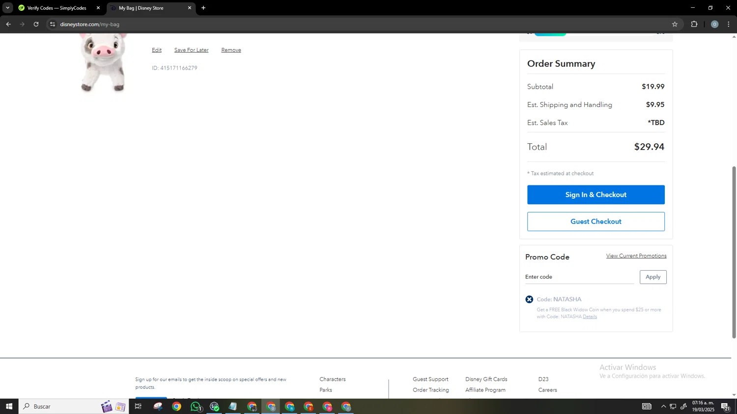Bookmark this page with the star icon

[675, 24]
